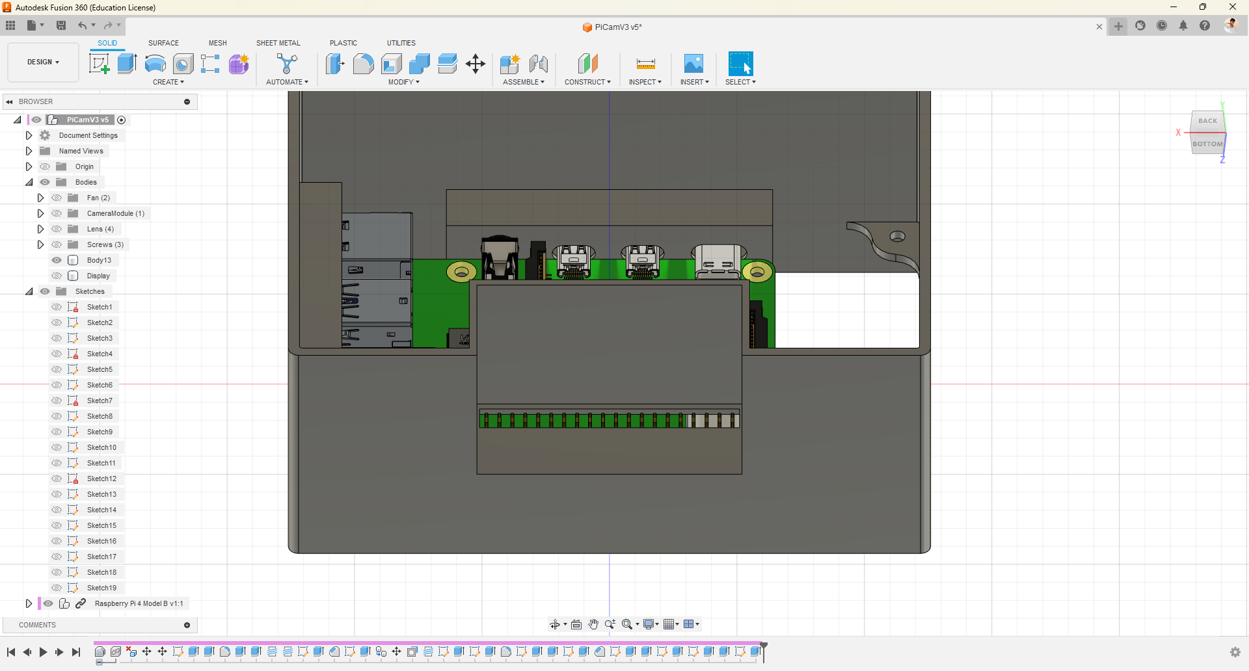The height and width of the screenshot is (671, 1249).
Task: Open Grid and Snaps settings
Action: tap(669, 624)
